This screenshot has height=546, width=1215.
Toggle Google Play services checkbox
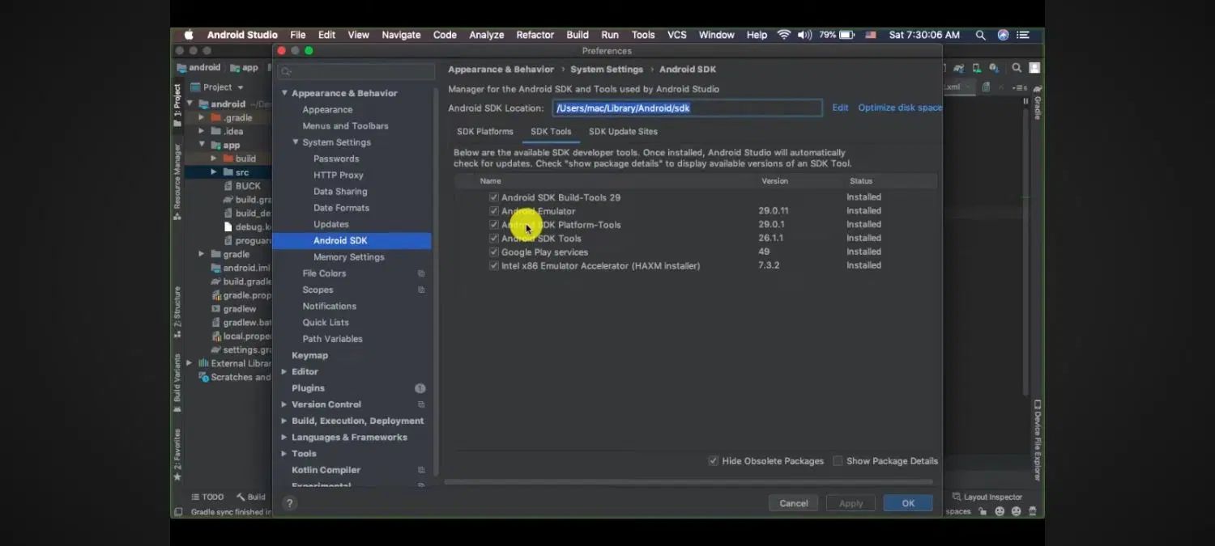pyautogui.click(x=494, y=252)
